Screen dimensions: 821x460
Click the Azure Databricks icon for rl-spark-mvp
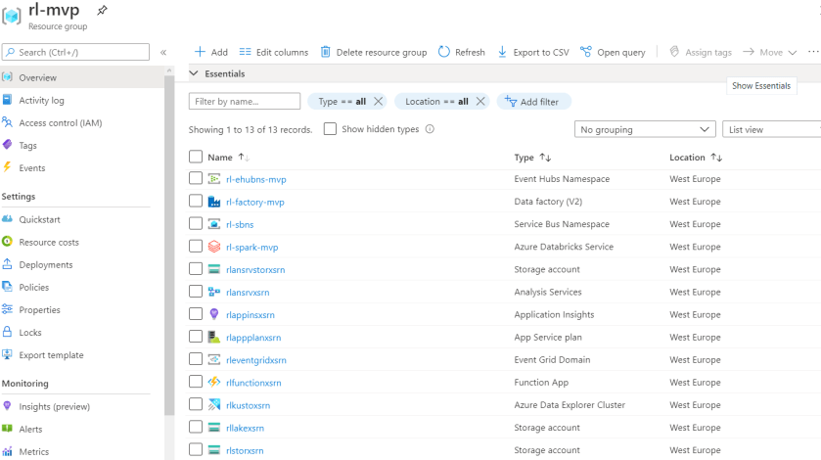214,248
